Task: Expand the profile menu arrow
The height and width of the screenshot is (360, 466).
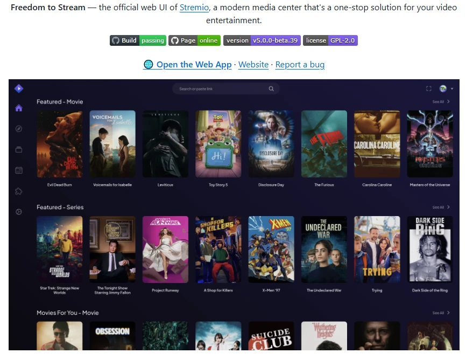Action: [451, 89]
